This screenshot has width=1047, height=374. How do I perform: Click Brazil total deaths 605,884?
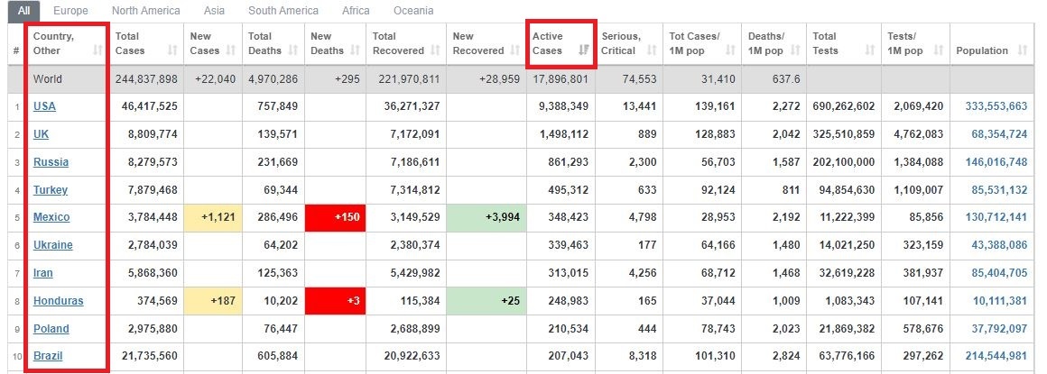tap(278, 356)
